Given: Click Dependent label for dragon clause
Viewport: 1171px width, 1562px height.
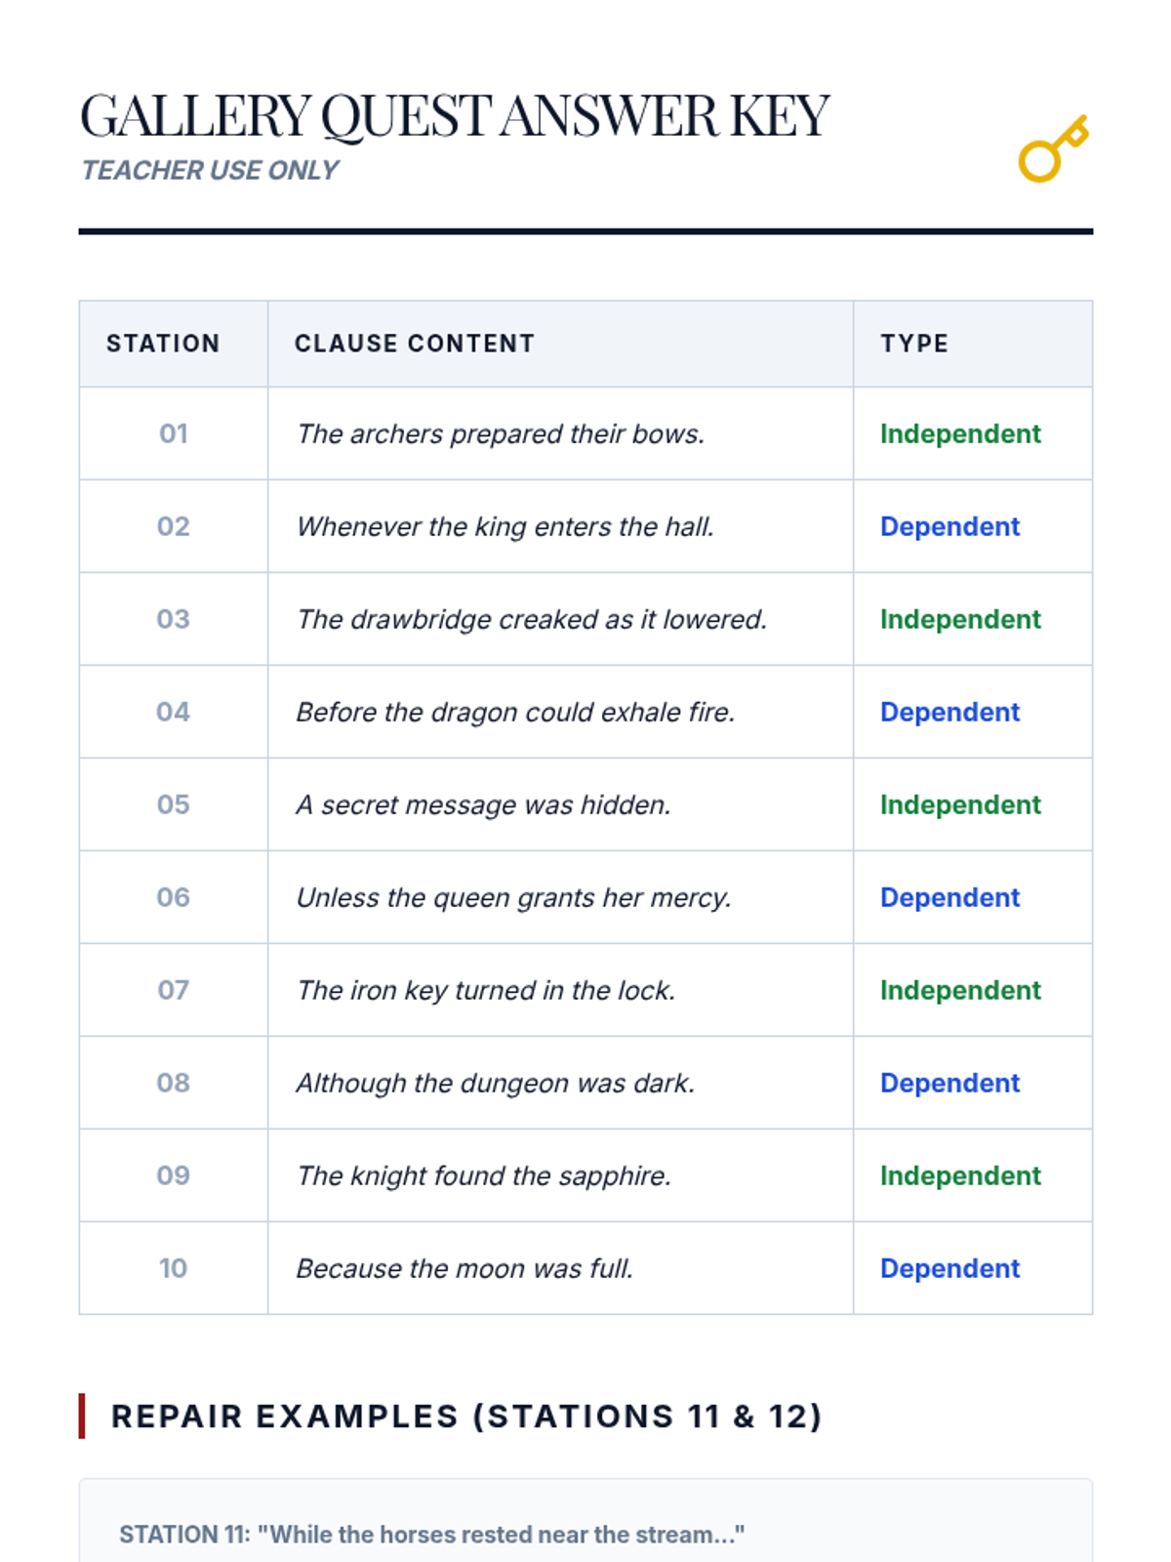Looking at the screenshot, I should point(949,712).
